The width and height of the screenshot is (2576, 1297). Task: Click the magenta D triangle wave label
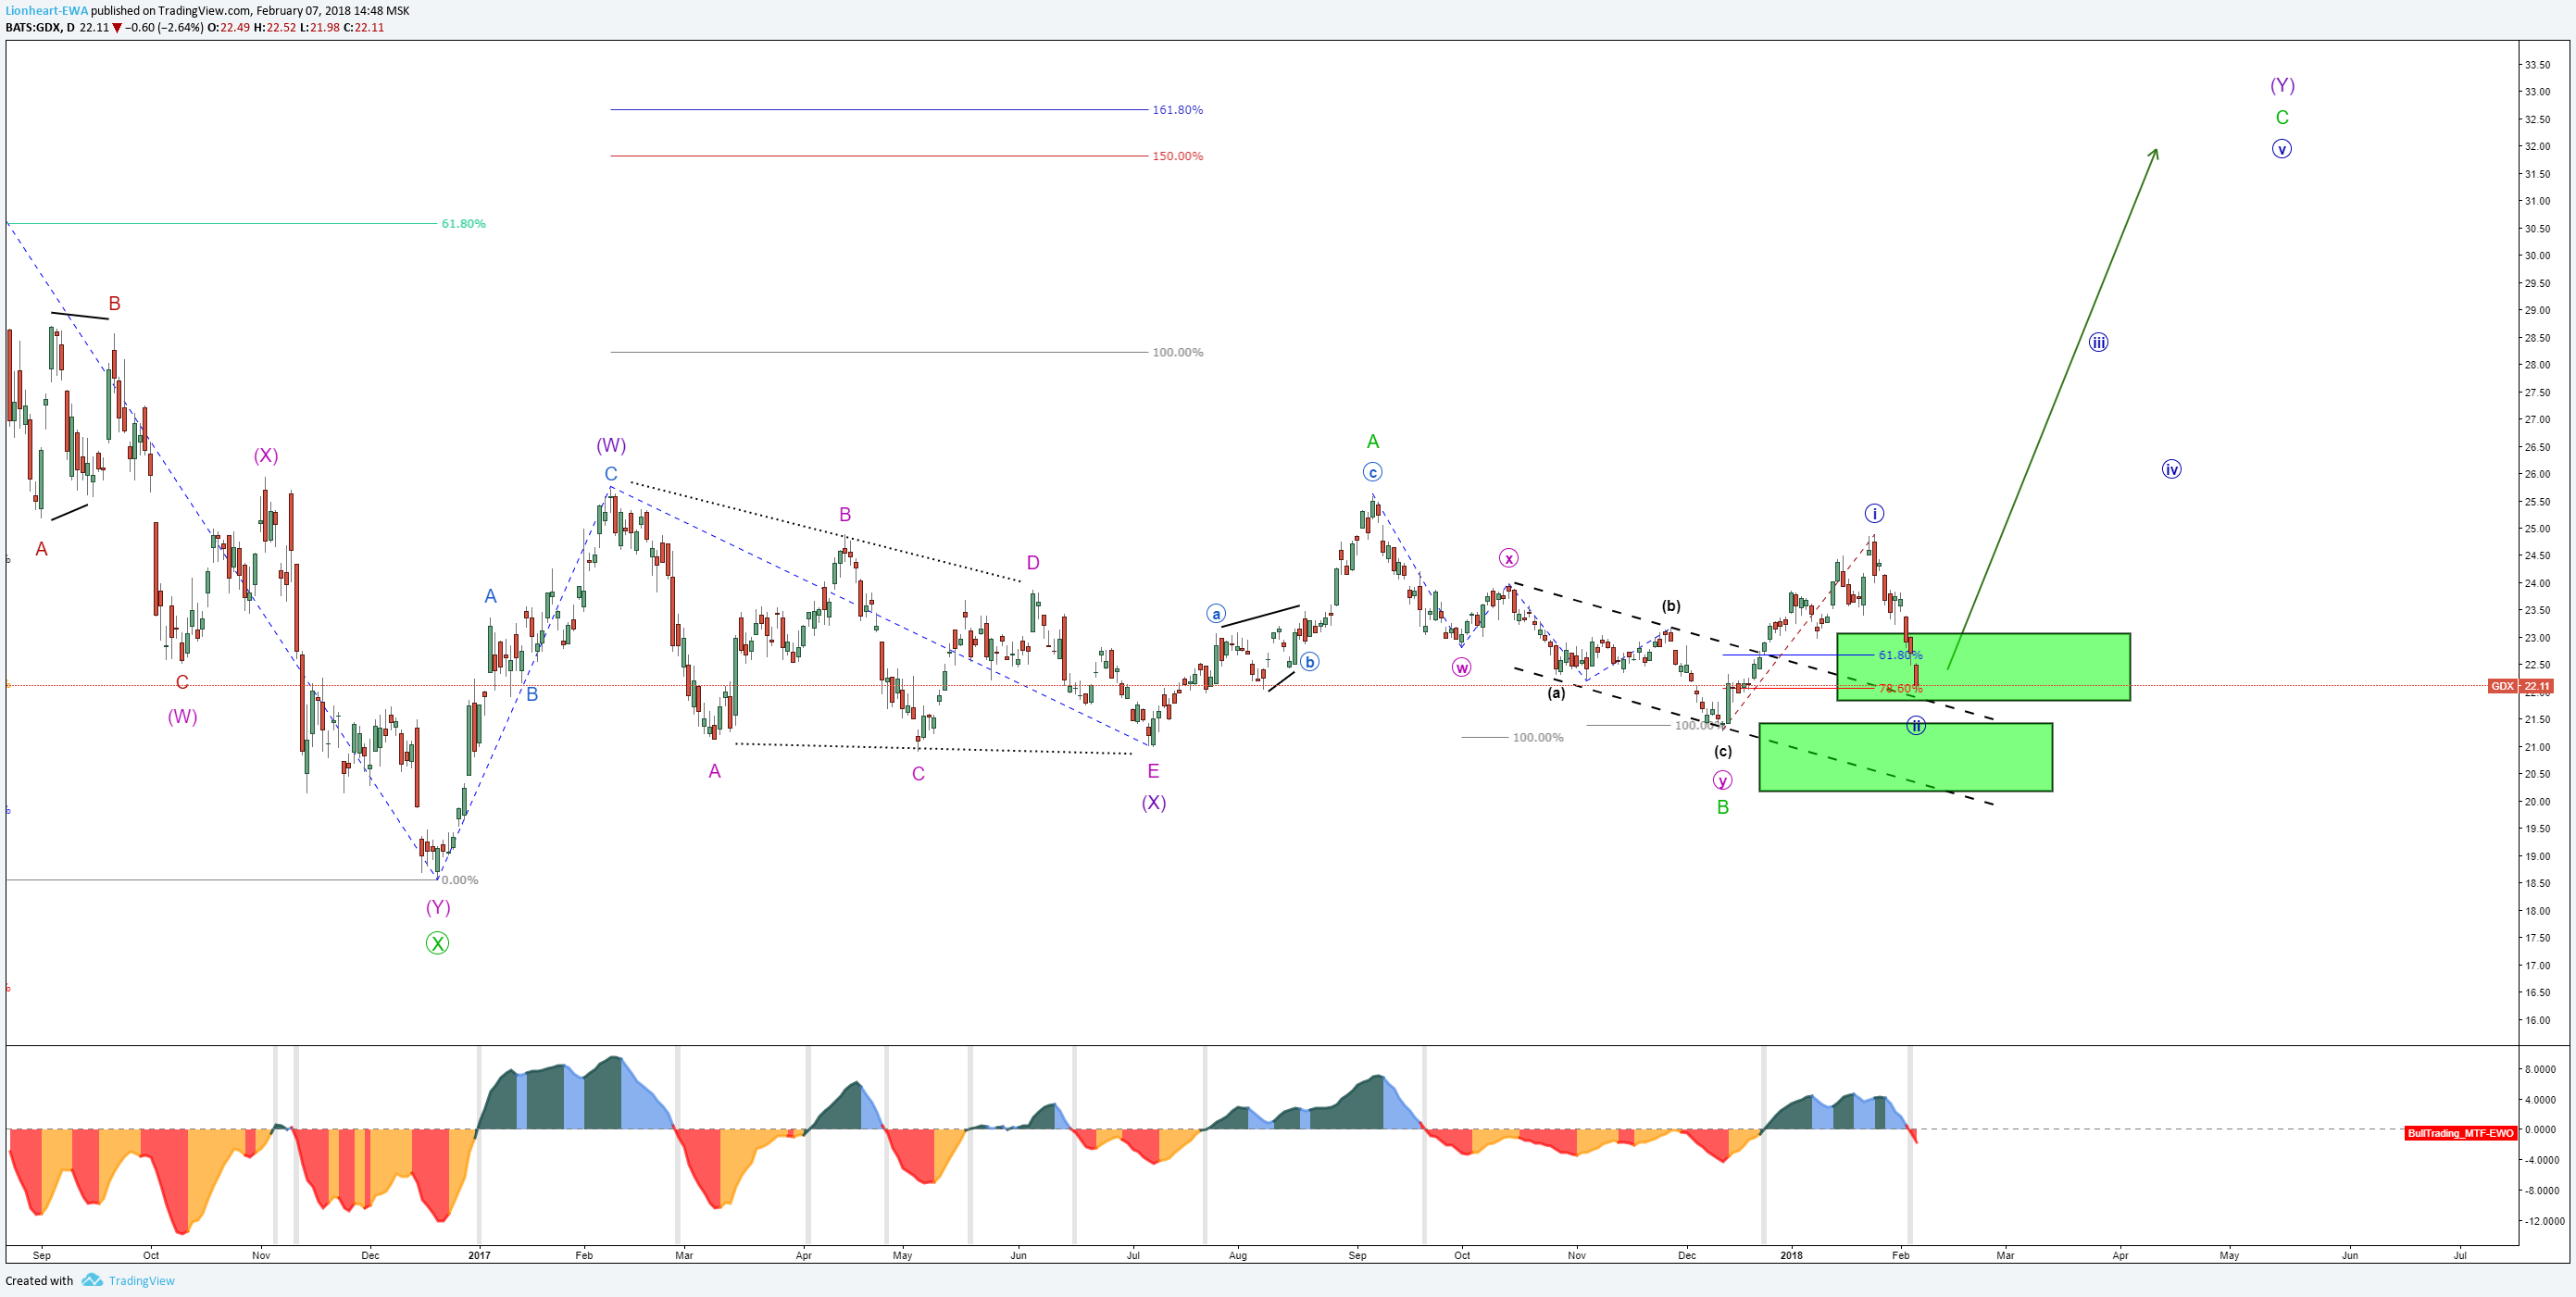[x=1033, y=563]
